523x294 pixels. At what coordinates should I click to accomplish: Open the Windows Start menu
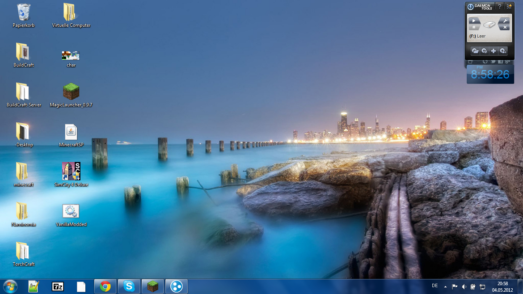pyautogui.click(x=10, y=286)
